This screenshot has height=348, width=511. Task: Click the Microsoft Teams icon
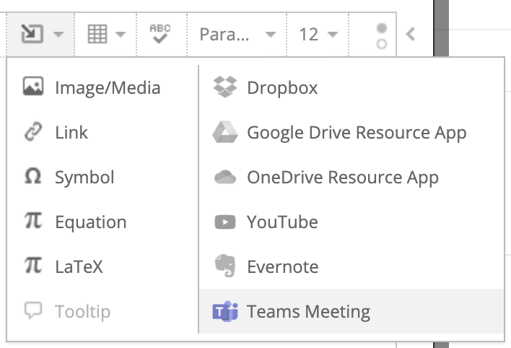225,312
